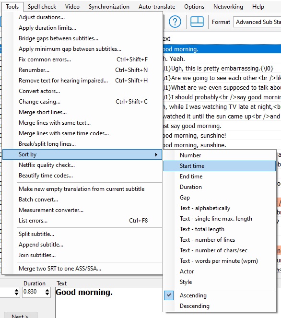Open the Spell check menu
Screen dimensions: 281x318
[42, 7]
